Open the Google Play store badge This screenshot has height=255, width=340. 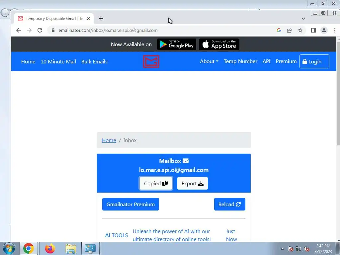coord(177,44)
